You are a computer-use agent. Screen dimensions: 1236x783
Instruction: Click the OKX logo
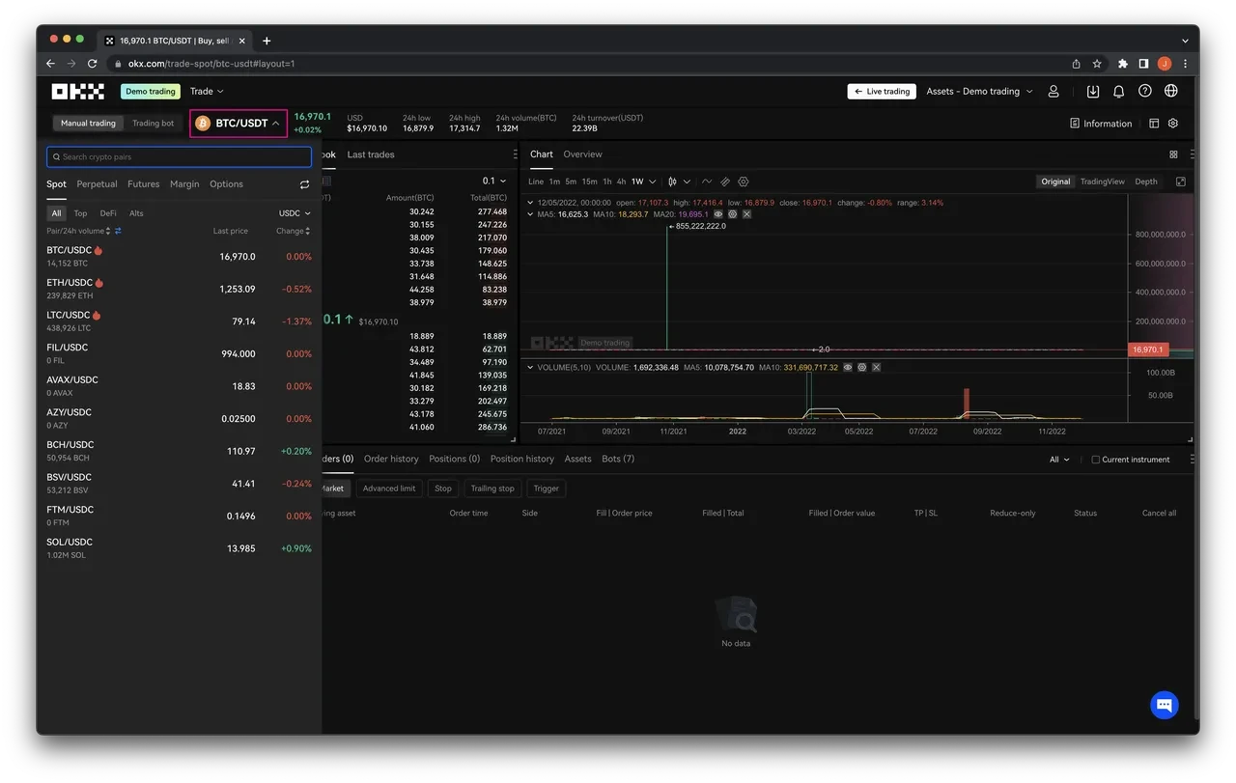pyautogui.click(x=77, y=91)
